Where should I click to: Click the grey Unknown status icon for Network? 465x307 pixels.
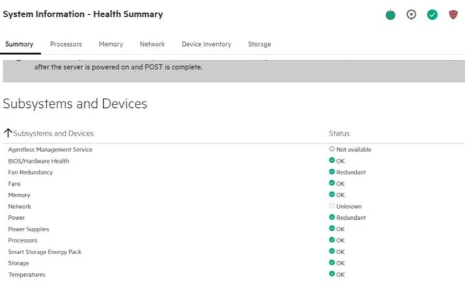click(x=331, y=206)
